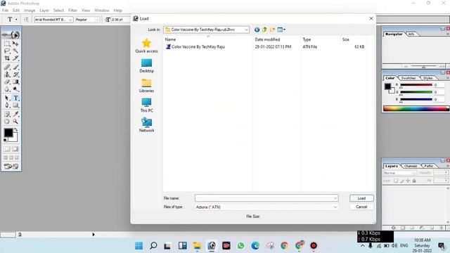450x253 pixels.
Task: Switch to the Swatches tab
Action: coord(409,78)
